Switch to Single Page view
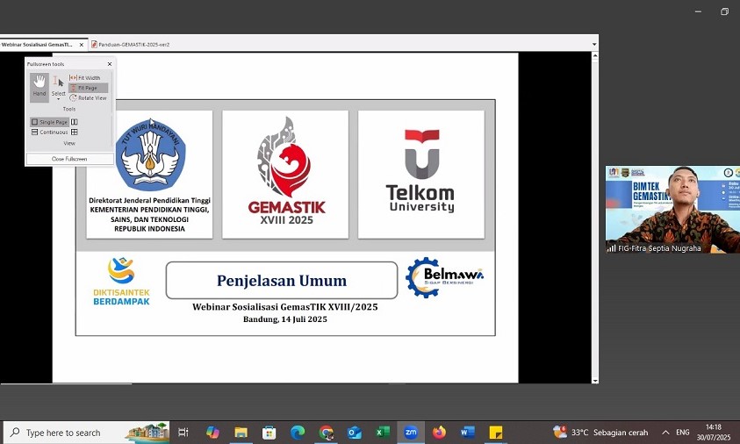 pyautogui.click(x=49, y=122)
